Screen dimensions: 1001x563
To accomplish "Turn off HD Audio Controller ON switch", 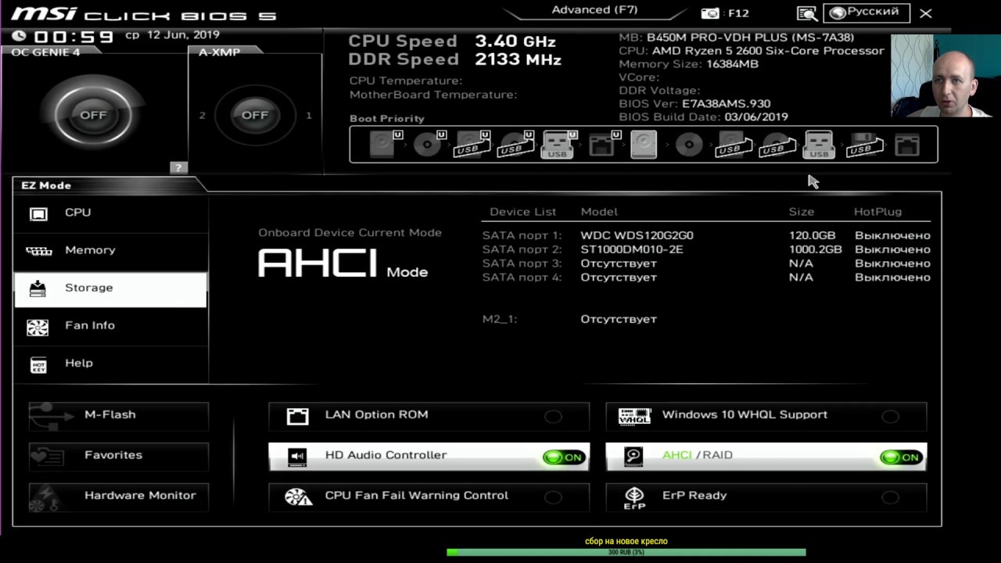I will 564,457.
